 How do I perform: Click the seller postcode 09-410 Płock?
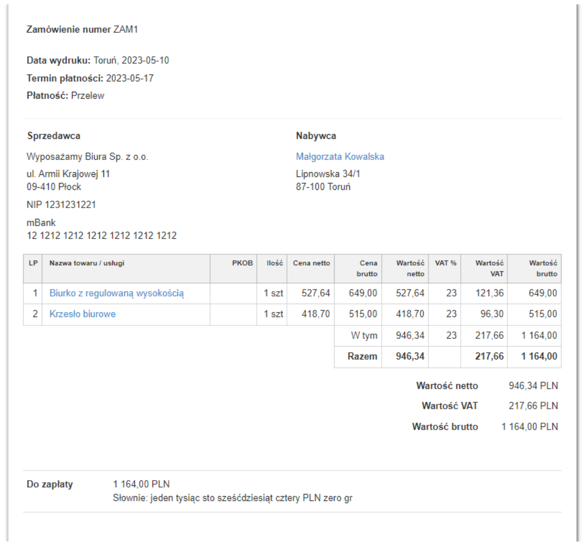pyautogui.click(x=54, y=187)
